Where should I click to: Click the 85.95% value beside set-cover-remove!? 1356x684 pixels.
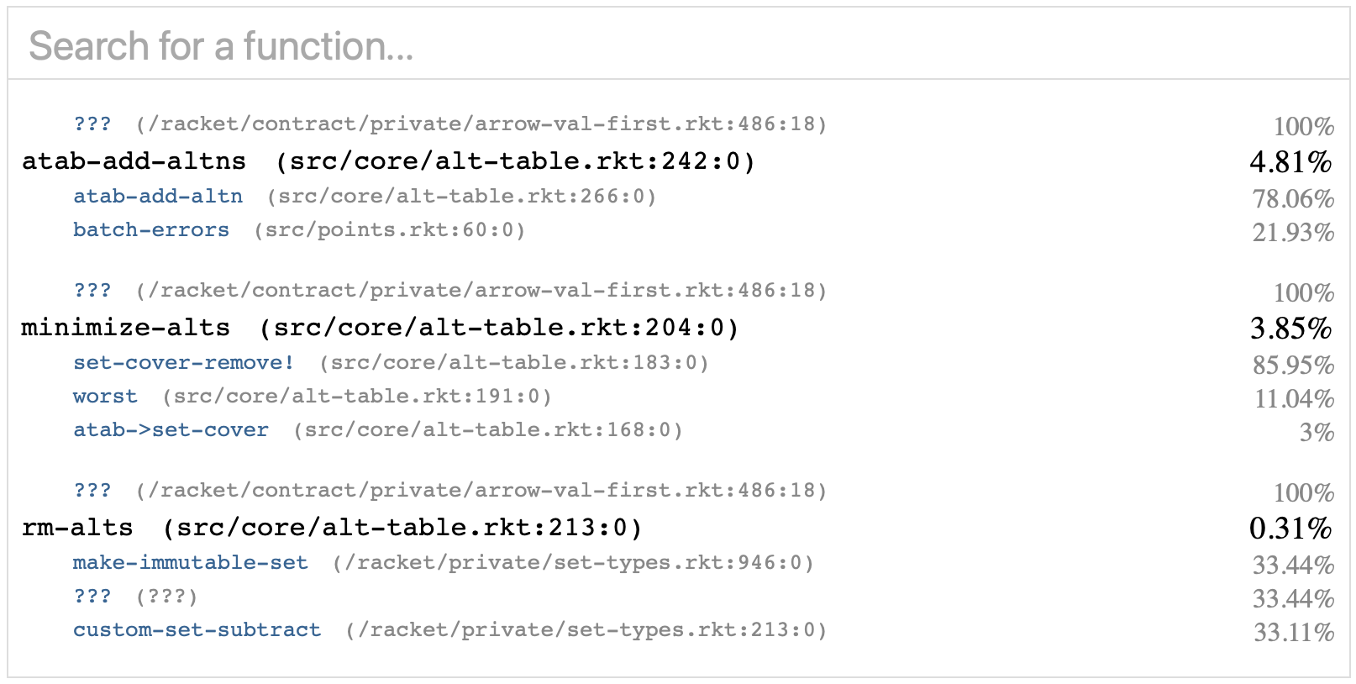point(1293,365)
